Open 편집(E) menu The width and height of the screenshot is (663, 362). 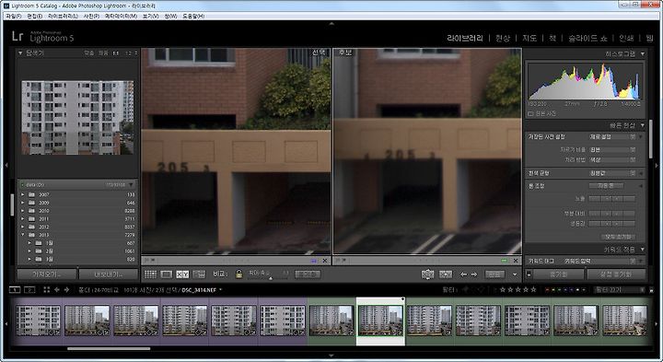click(34, 16)
